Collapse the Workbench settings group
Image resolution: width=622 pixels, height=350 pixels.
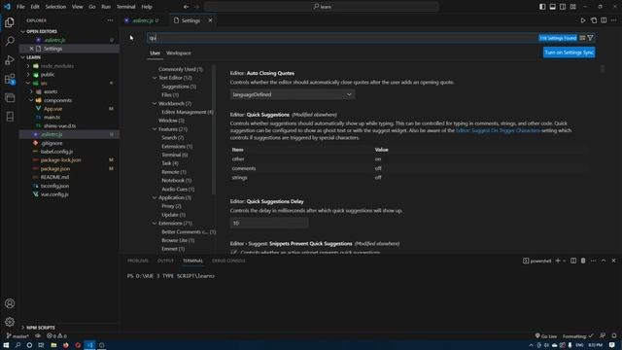click(155, 104)
